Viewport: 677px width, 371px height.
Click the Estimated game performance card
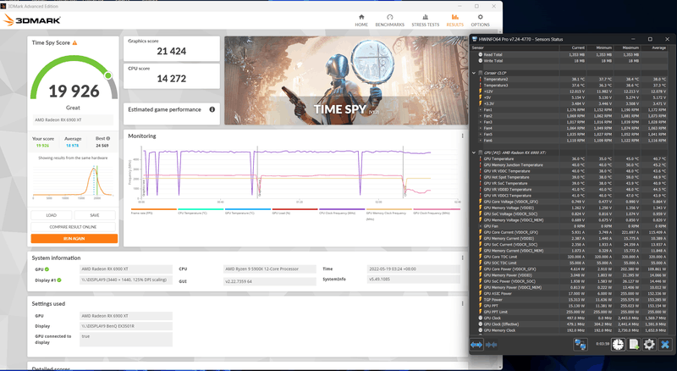[x=172, y=114]
